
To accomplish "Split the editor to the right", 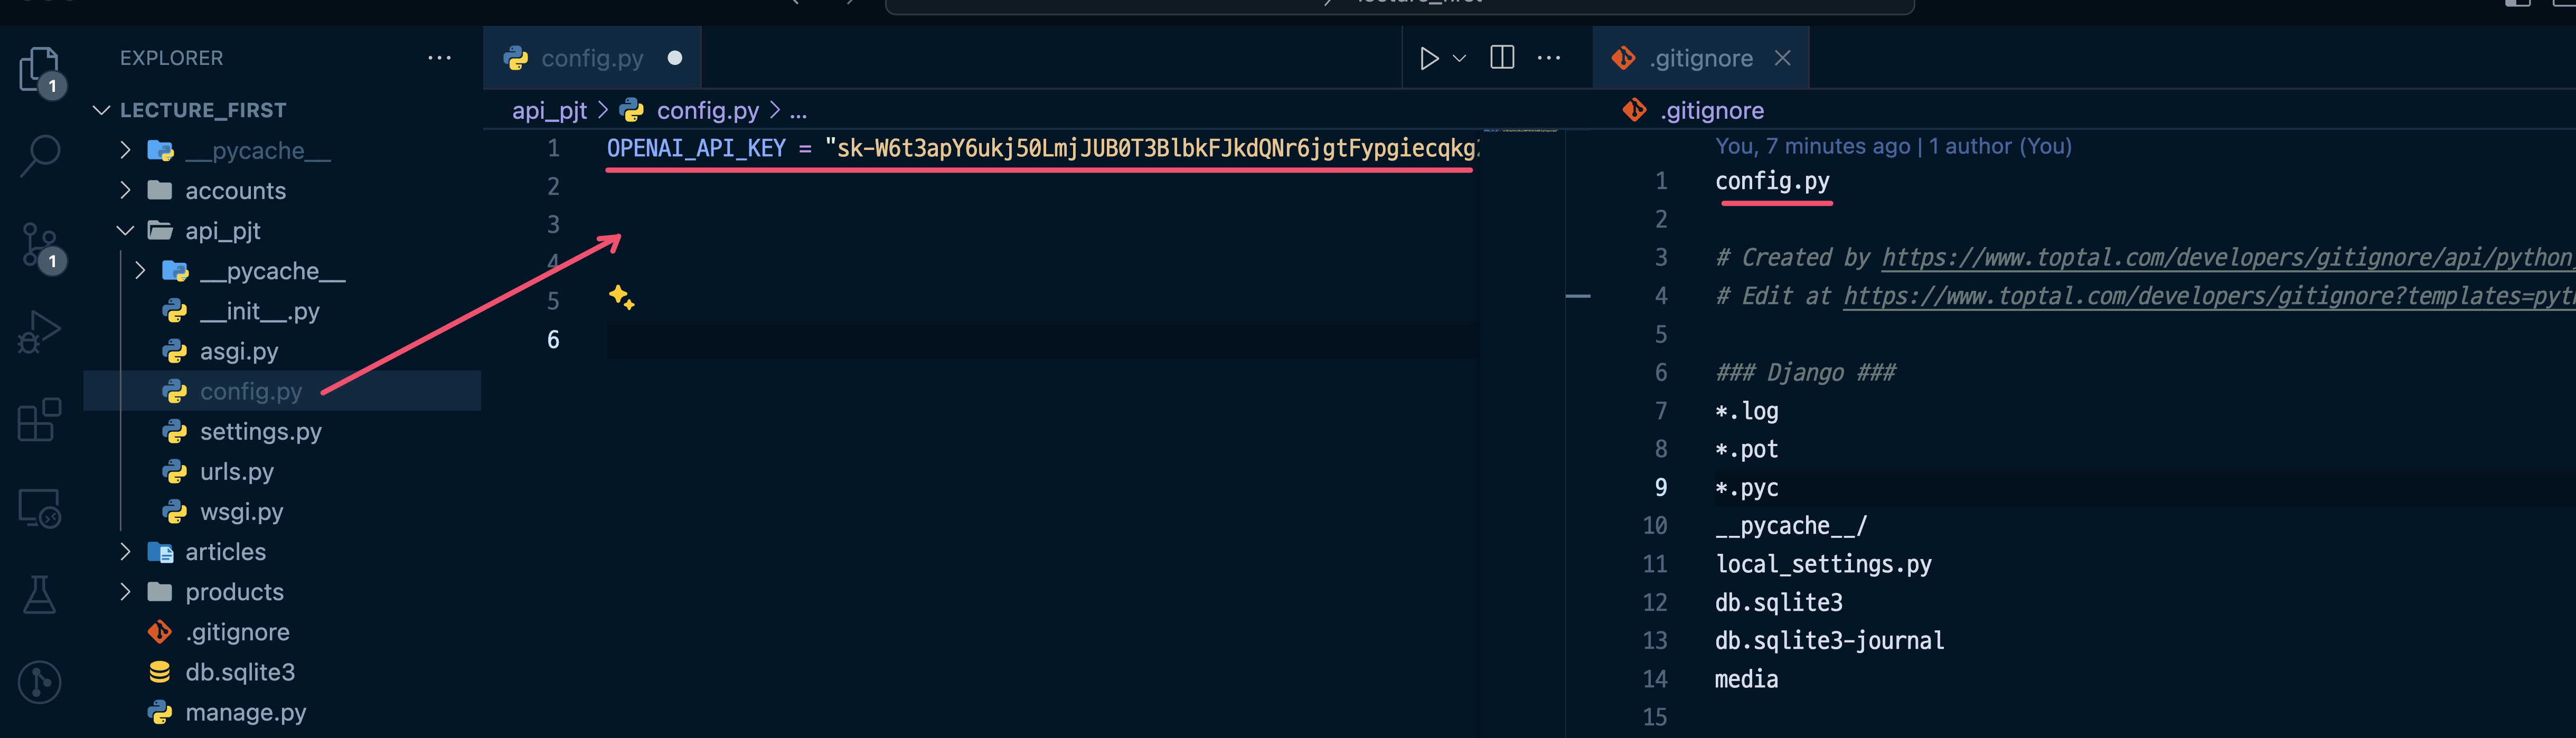I will tap(1501, 58).
